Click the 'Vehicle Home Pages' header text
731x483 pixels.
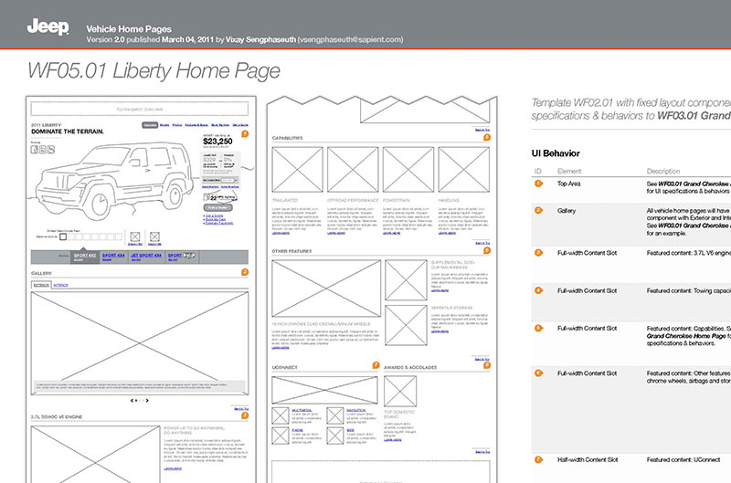tap(129, 29)
